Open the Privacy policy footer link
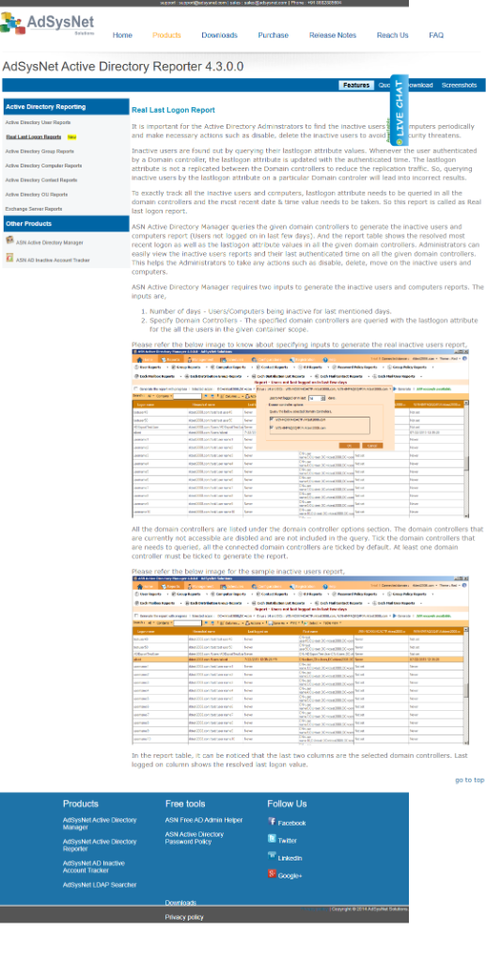 (184, 917)
